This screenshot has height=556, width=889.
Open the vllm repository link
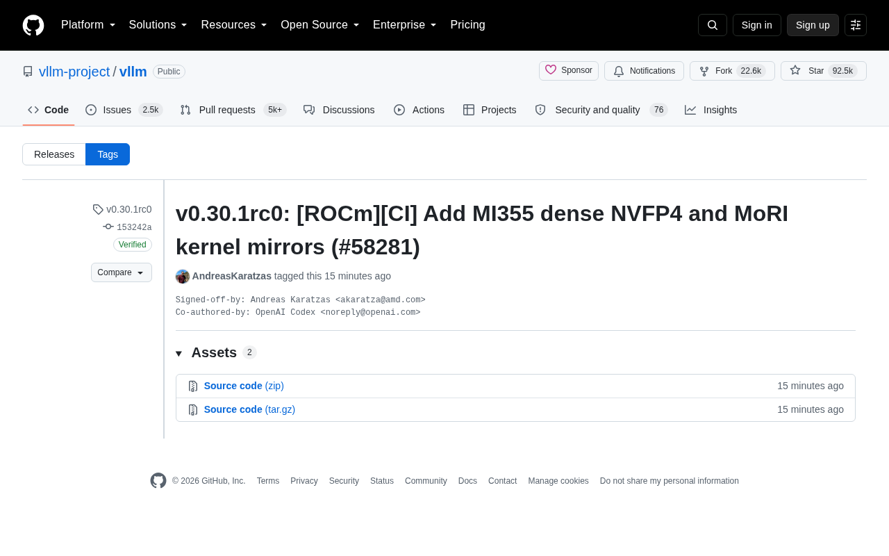point(133,72)
